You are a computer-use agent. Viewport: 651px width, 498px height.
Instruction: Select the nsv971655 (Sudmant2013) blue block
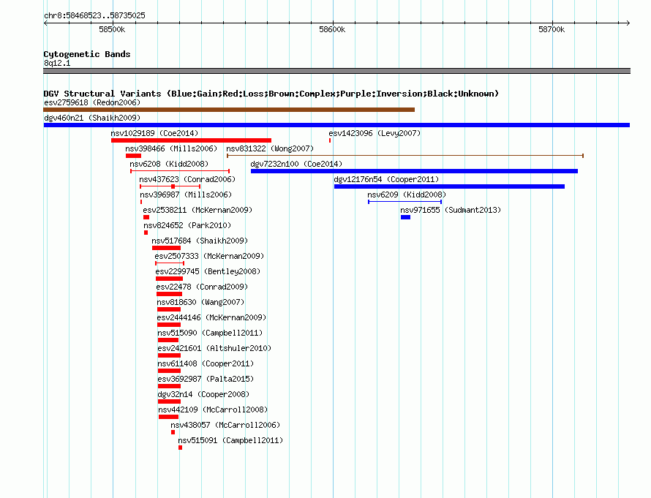tap(406, 217)
